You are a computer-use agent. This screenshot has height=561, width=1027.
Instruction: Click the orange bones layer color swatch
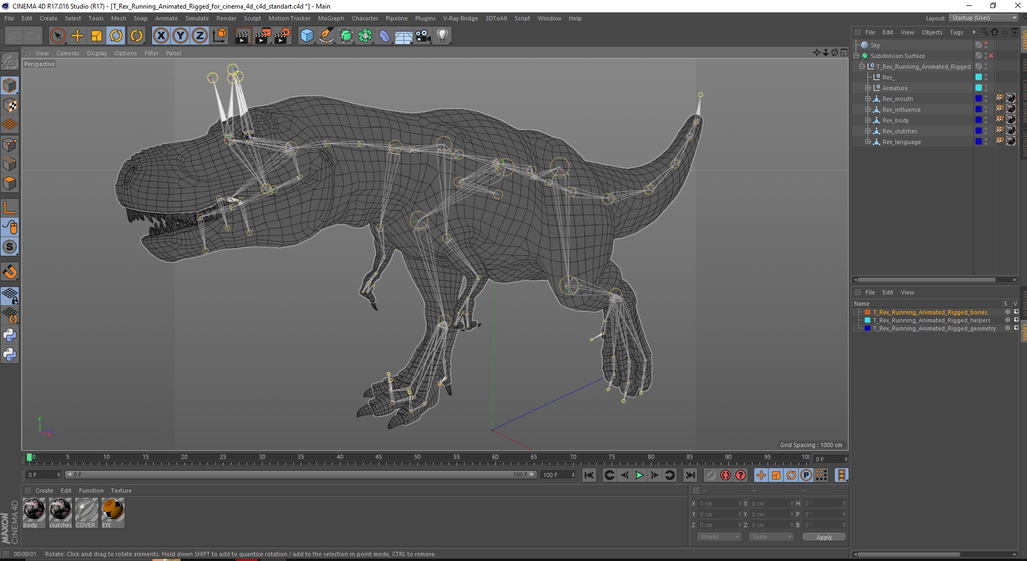pyautogui.click(x=867, y=312)
